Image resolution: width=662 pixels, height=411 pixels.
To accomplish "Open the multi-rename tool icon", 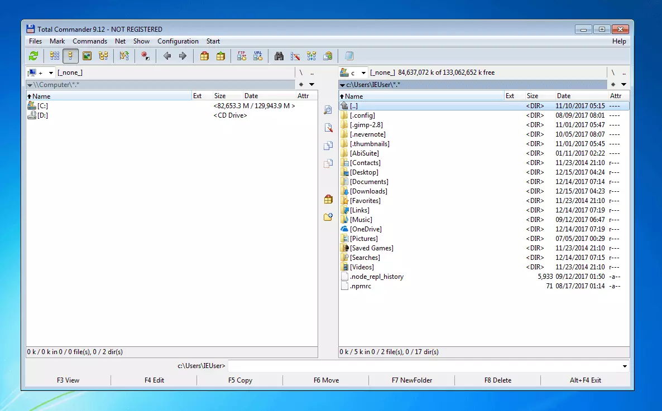I will pyautogui.click(x=295, y=56).
